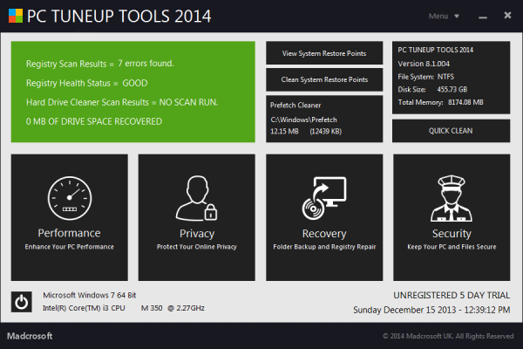Click the PC TUNEUP TOOLS 2014 window title

click(119, 16)
